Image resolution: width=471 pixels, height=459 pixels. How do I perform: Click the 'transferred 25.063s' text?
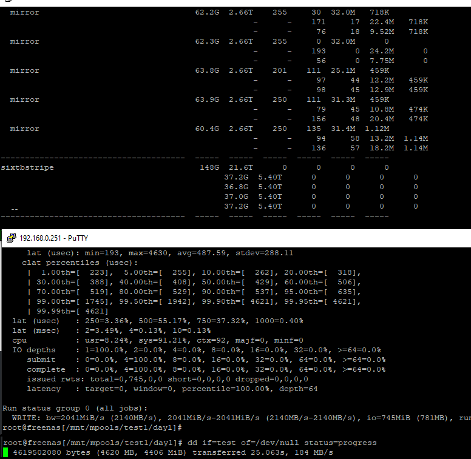240,452
